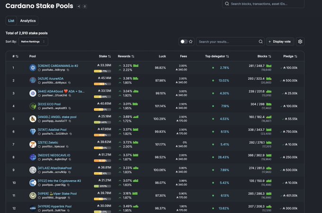Open the Sort By Native Rankings dropdown
The height and width of the screenshot is (213, 322).
(x=33, y=42)
